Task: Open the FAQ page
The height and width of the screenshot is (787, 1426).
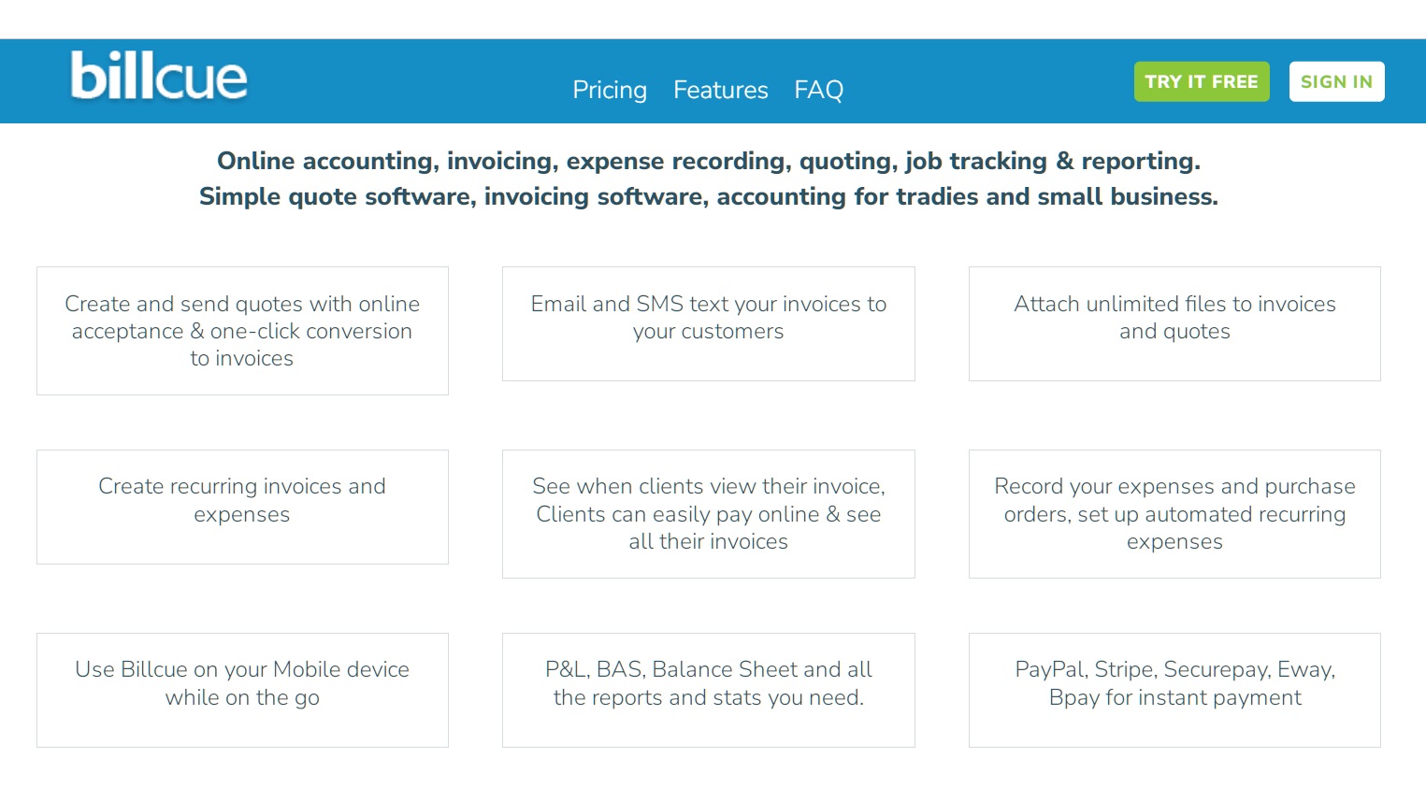Action: (818, 90)
